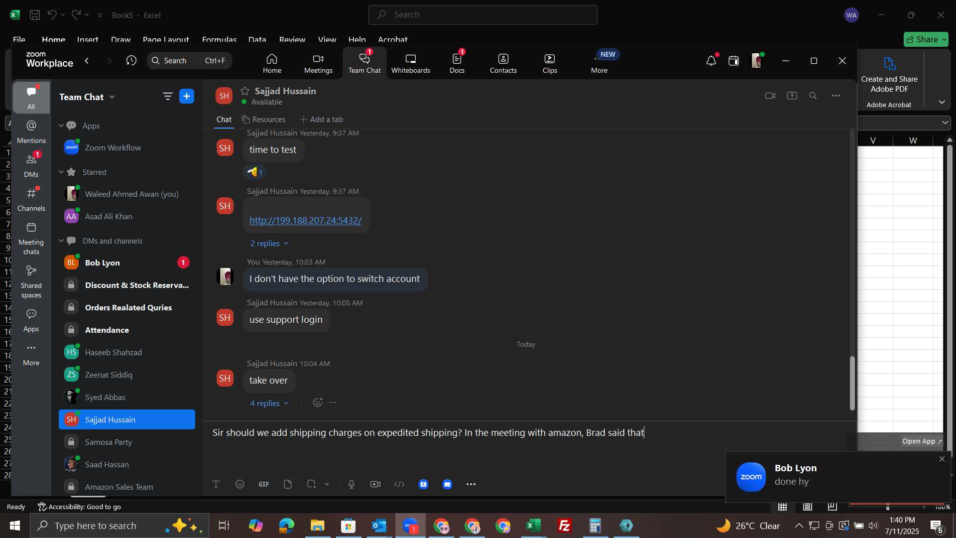Screen dimensions: 956x538
Task: Open Channels in sidebar
Action: tap(31, 200)
